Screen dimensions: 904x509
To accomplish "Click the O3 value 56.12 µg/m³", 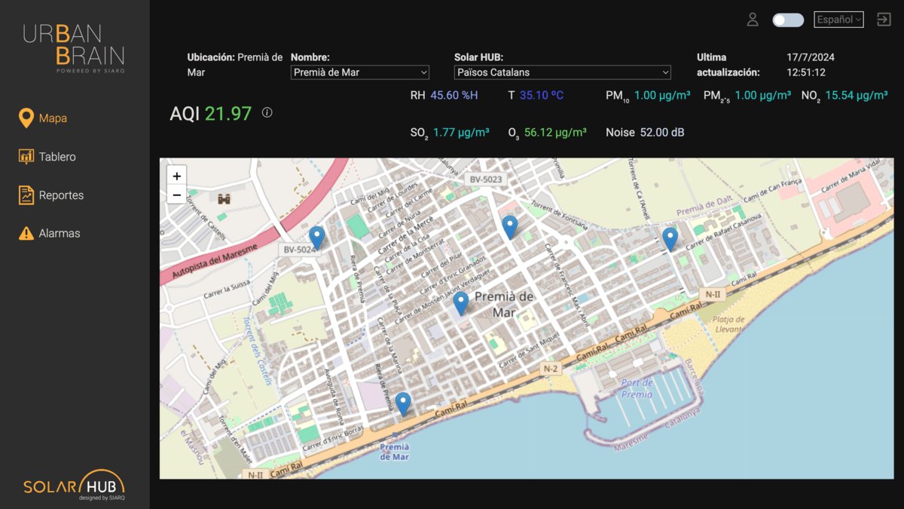I will (x=555, y=133).
